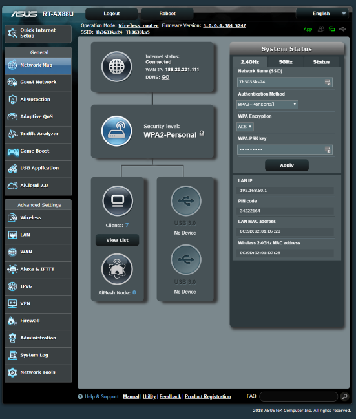This screenshot has height=419, width=356.
Task: Click the WPA-PSK key password field
Action: coord(285,149)
